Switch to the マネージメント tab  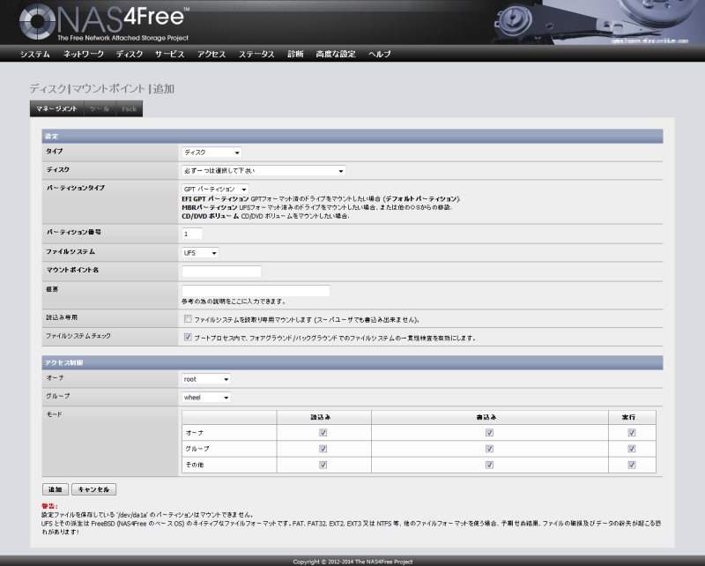pos(56,109)
